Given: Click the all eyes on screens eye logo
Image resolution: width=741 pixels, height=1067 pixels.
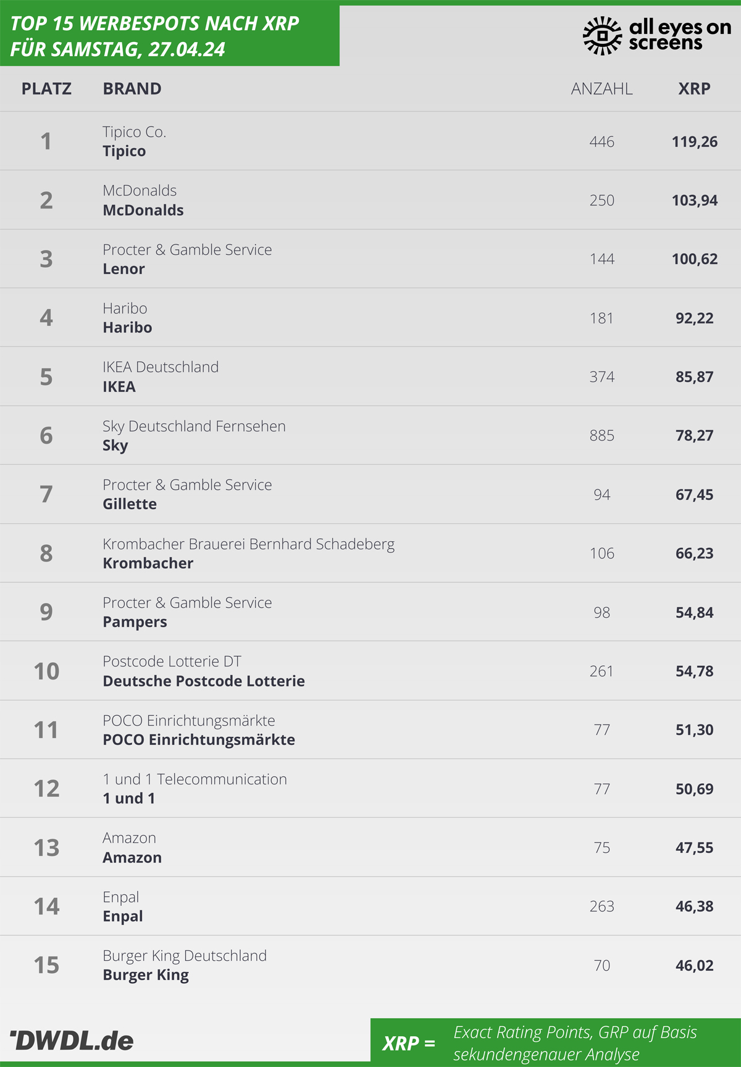Looking at the screenshot, I should point(602,36).
